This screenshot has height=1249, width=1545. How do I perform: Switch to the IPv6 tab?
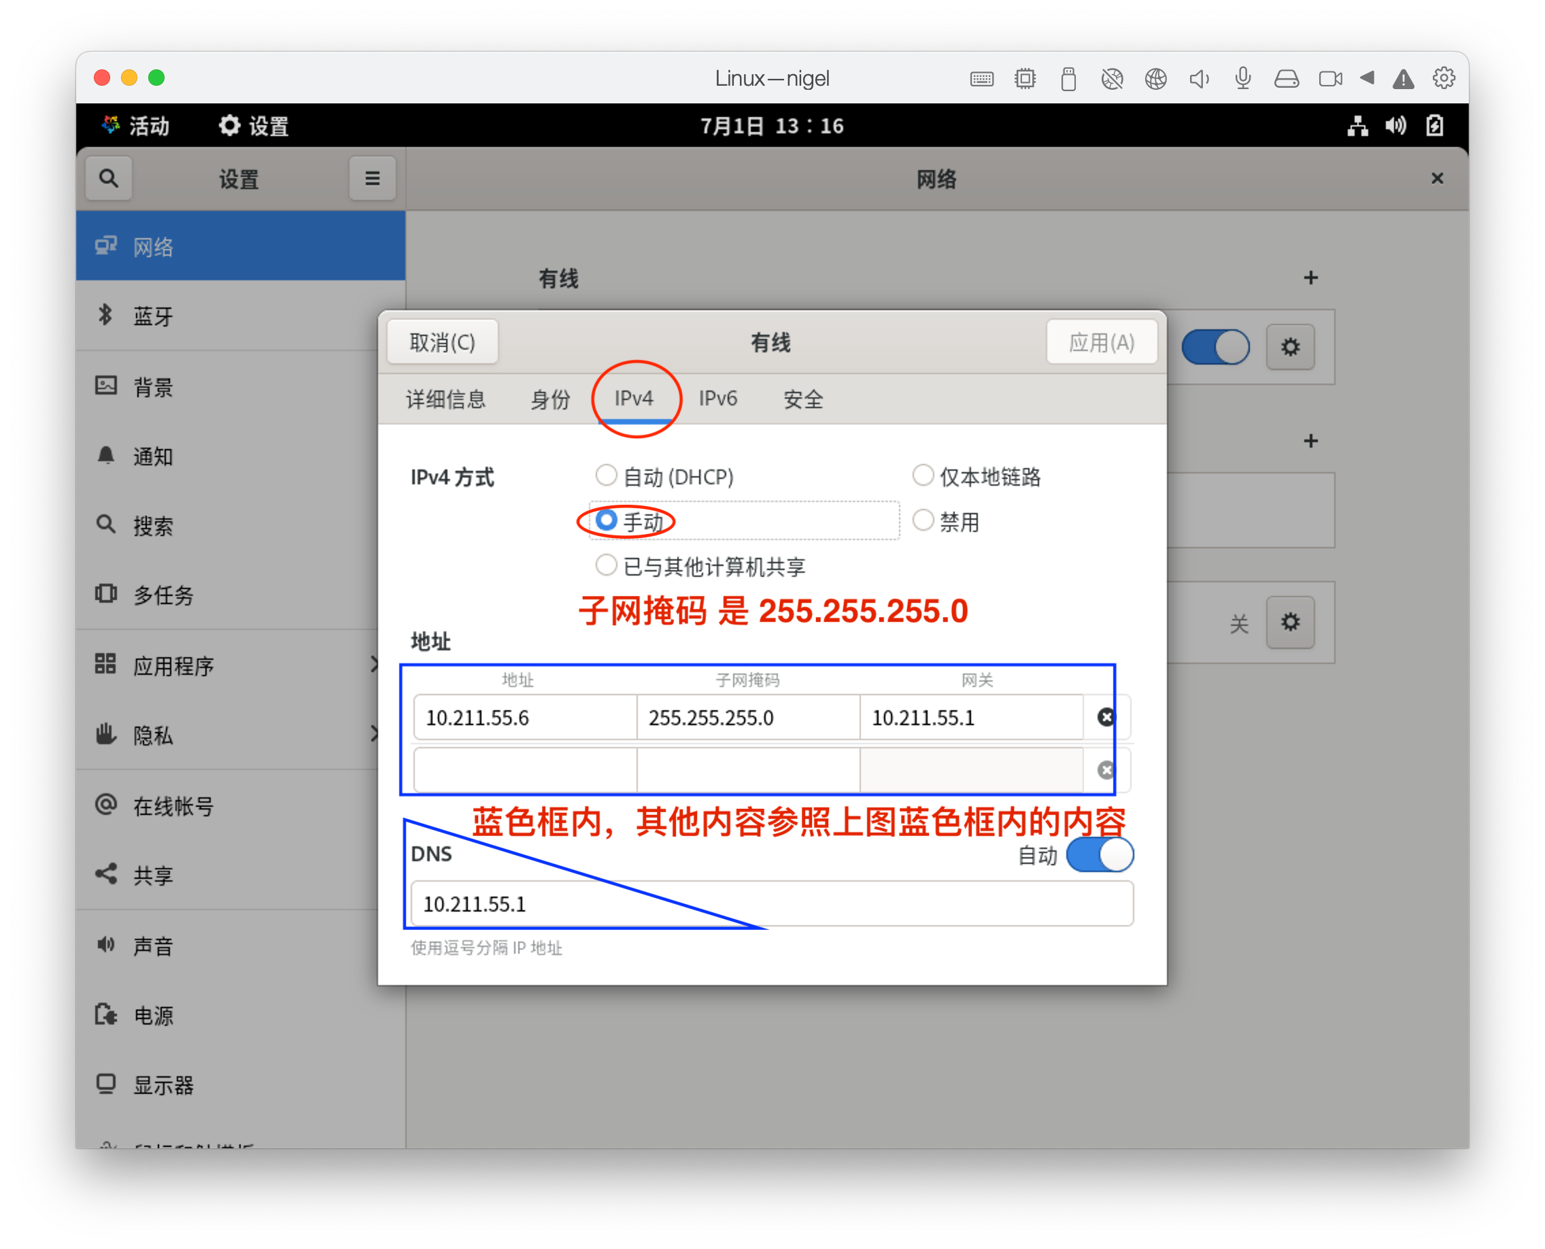tap(718, 399)
